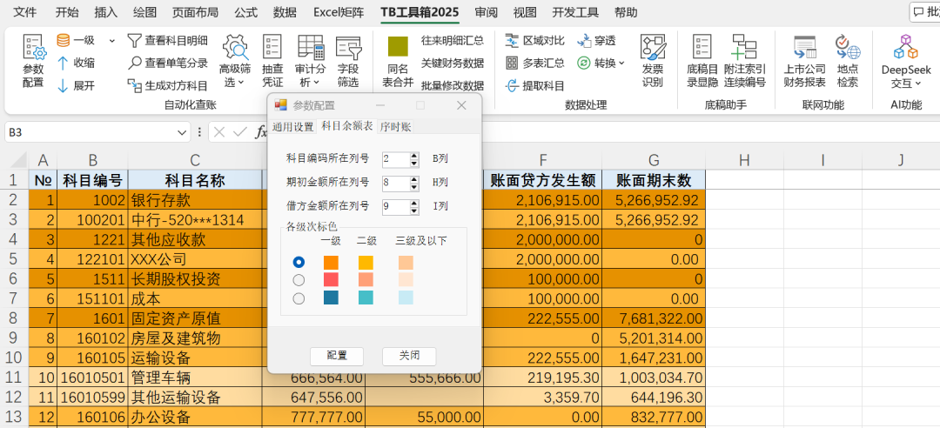Pick the yellow 二级 color swatch

point(366,263)
